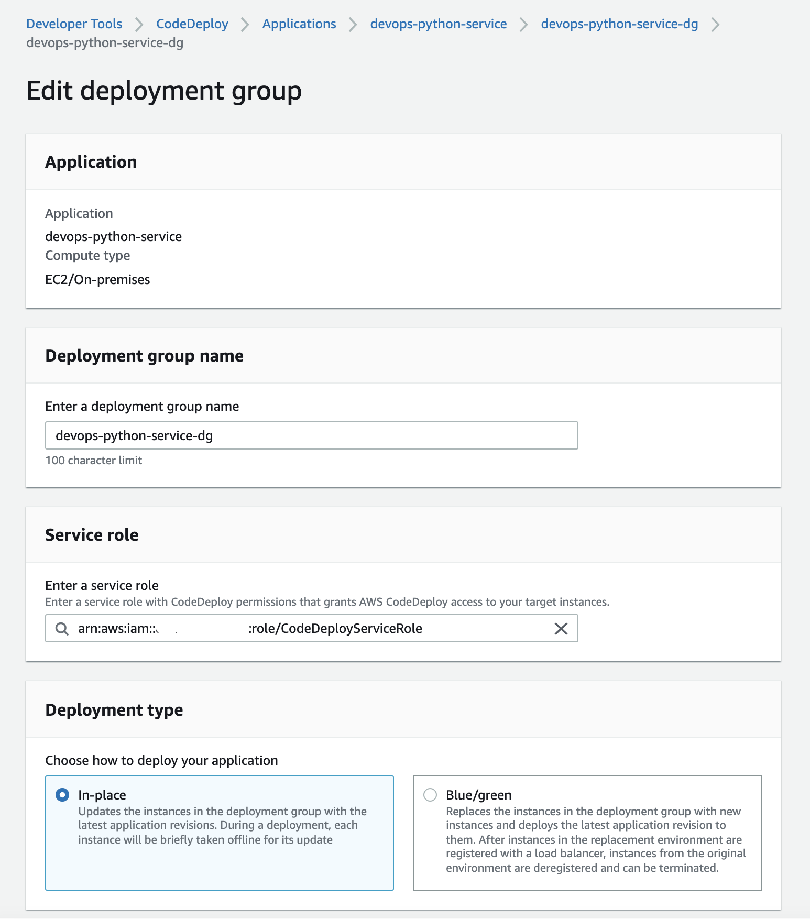The height and width of the screenshot is (919, 810).
Task: Click the In-place description text
Action: tap(223, 826)
